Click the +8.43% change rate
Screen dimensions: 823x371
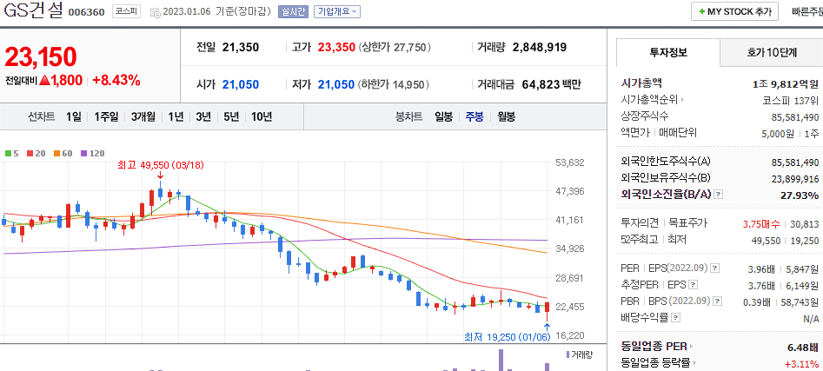[116, 80]
